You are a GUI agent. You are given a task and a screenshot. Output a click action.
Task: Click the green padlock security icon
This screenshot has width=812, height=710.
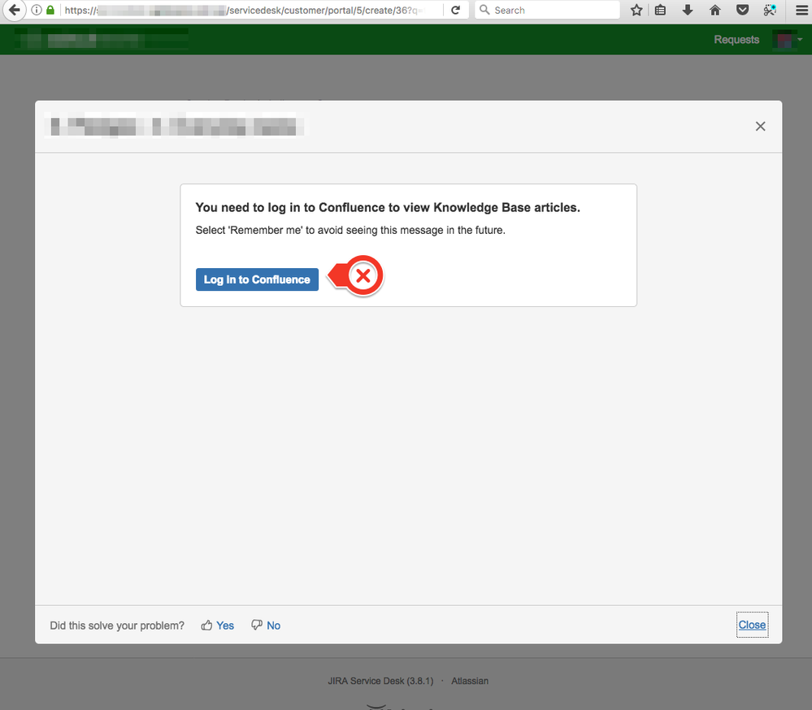(x=50, y=10)
